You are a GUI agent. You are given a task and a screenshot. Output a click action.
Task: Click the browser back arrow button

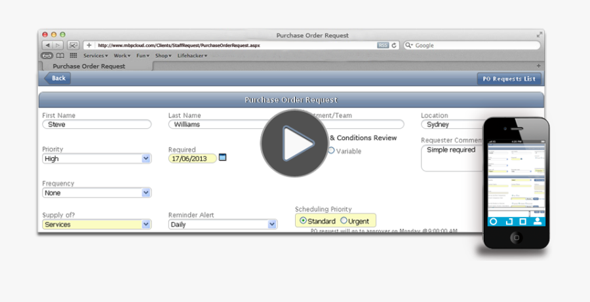tap(47, 45)
